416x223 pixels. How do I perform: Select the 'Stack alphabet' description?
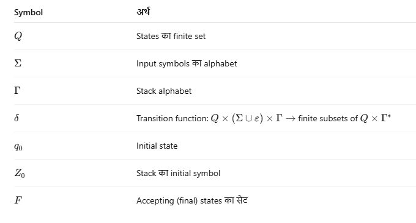[164, 91]
